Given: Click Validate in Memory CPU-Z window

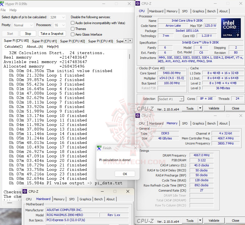Looking at the screenshot, I should coord(214,221).
